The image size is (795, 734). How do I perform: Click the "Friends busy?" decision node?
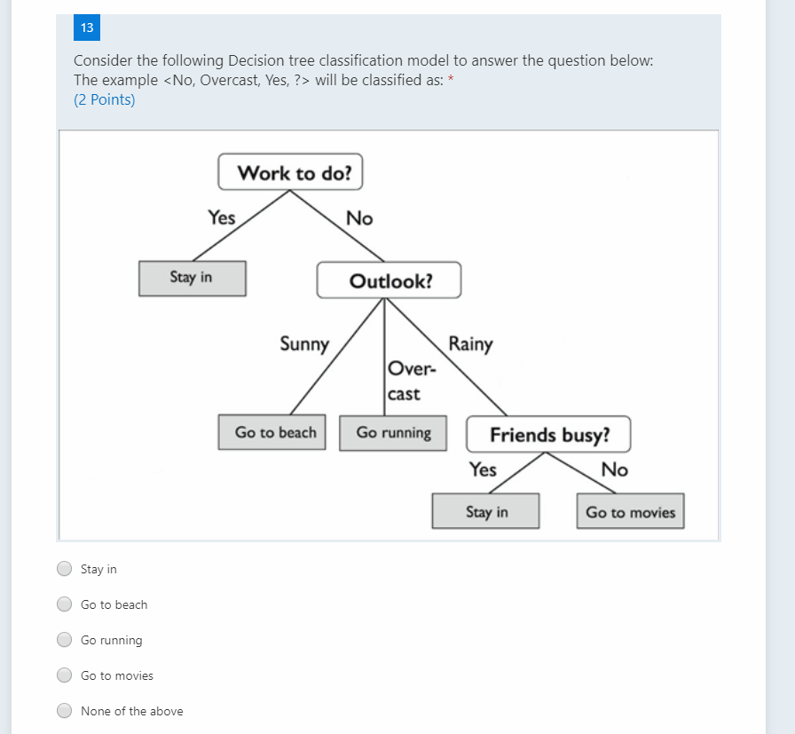[548, 434]
